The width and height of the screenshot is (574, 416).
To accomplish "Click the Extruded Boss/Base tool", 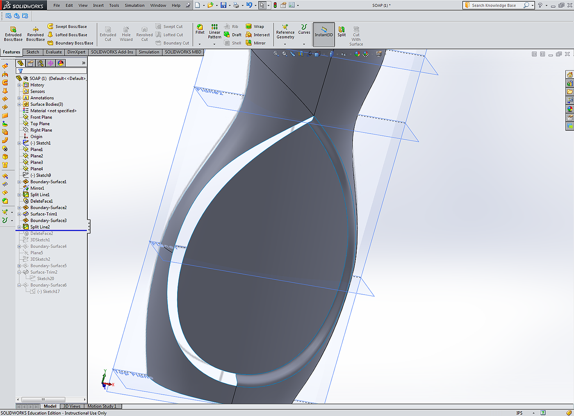I will [x=13, y=34].
